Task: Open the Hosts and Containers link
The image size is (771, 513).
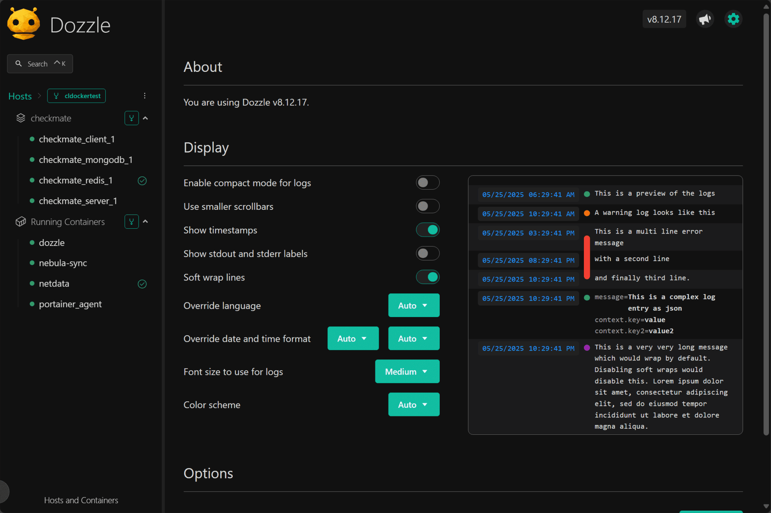Action: point(81,500)
